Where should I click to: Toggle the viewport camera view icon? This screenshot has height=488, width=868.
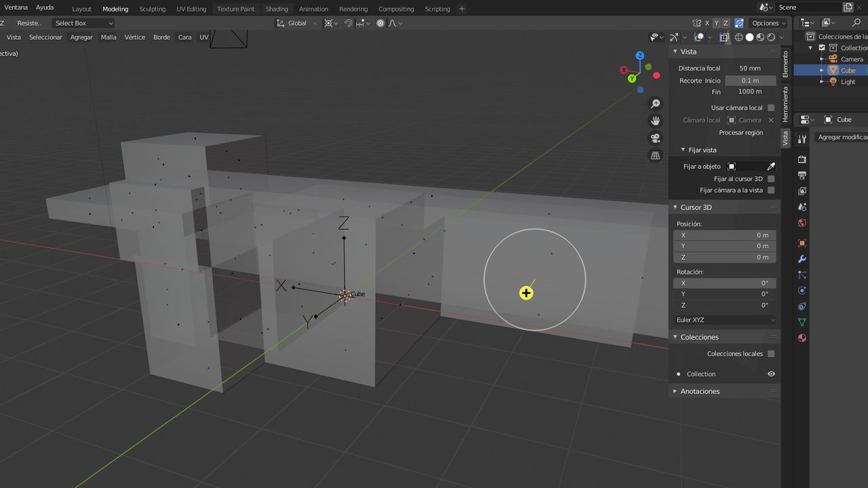coord(655,138)
